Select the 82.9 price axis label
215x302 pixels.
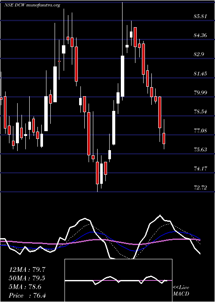[x=199, y=54]
